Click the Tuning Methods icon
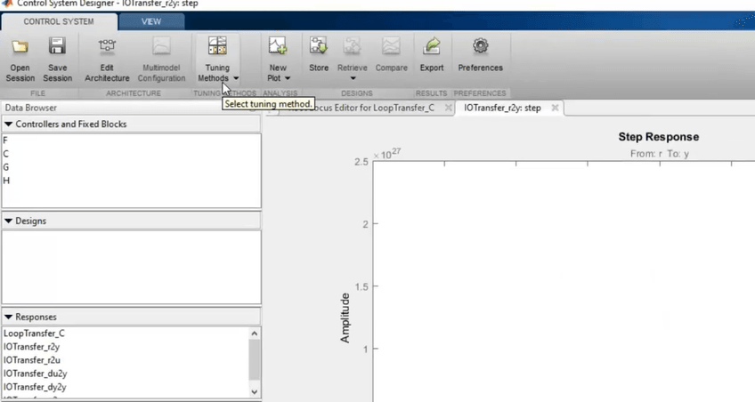 (x=217, y=47)
